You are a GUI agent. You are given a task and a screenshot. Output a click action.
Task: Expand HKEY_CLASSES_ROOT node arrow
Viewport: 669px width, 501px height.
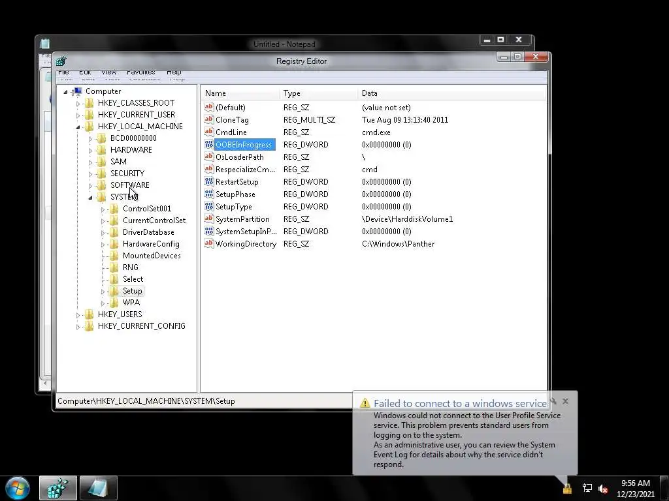coord(78,104)
